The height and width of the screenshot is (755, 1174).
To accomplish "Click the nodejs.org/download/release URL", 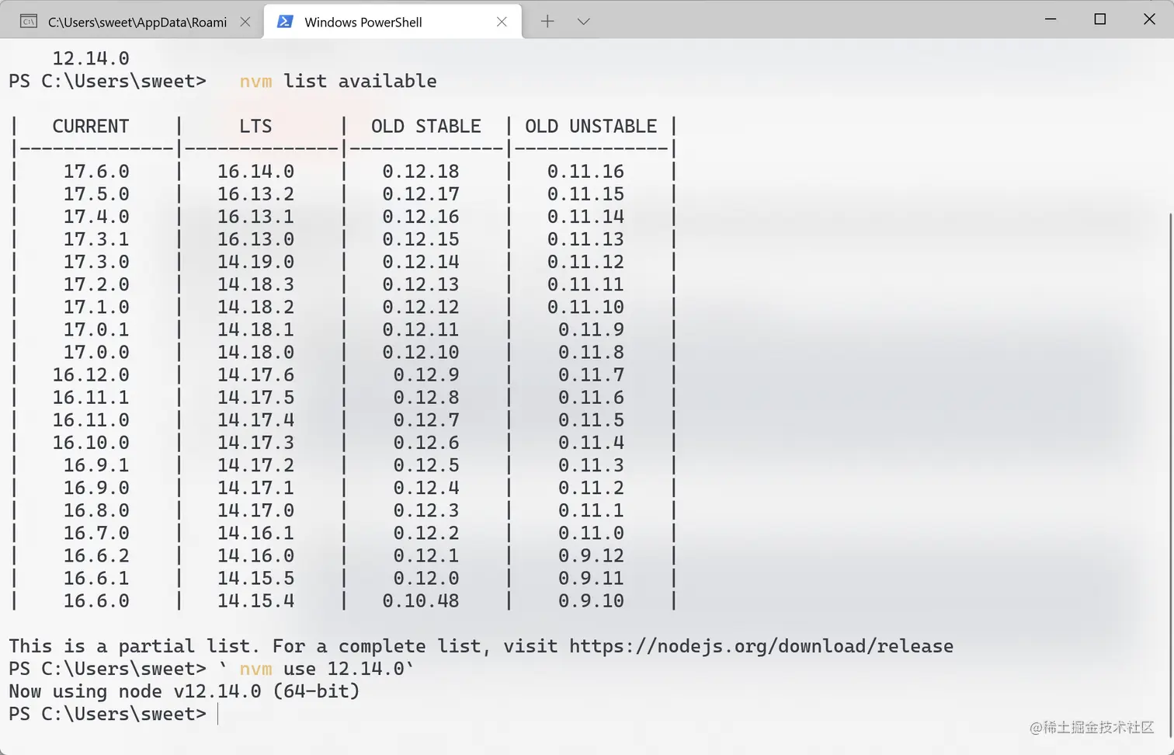I will [761, 646].
